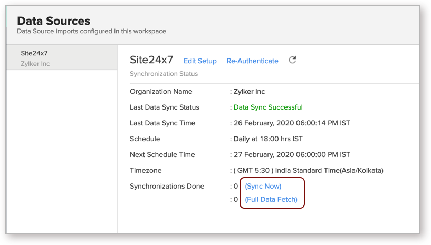Viewport: 431px width, 245px height.
Task: Click the Synchronizations Done label
Action: (167, 186)
